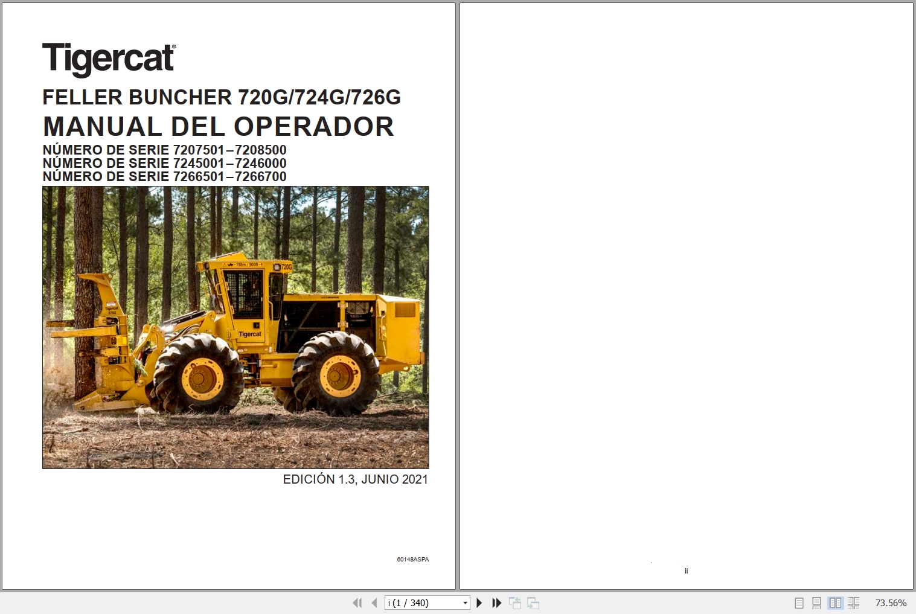
Task: Select the 'MANUAL DEL OPERADOR' title text
Action: coord(217,127)
